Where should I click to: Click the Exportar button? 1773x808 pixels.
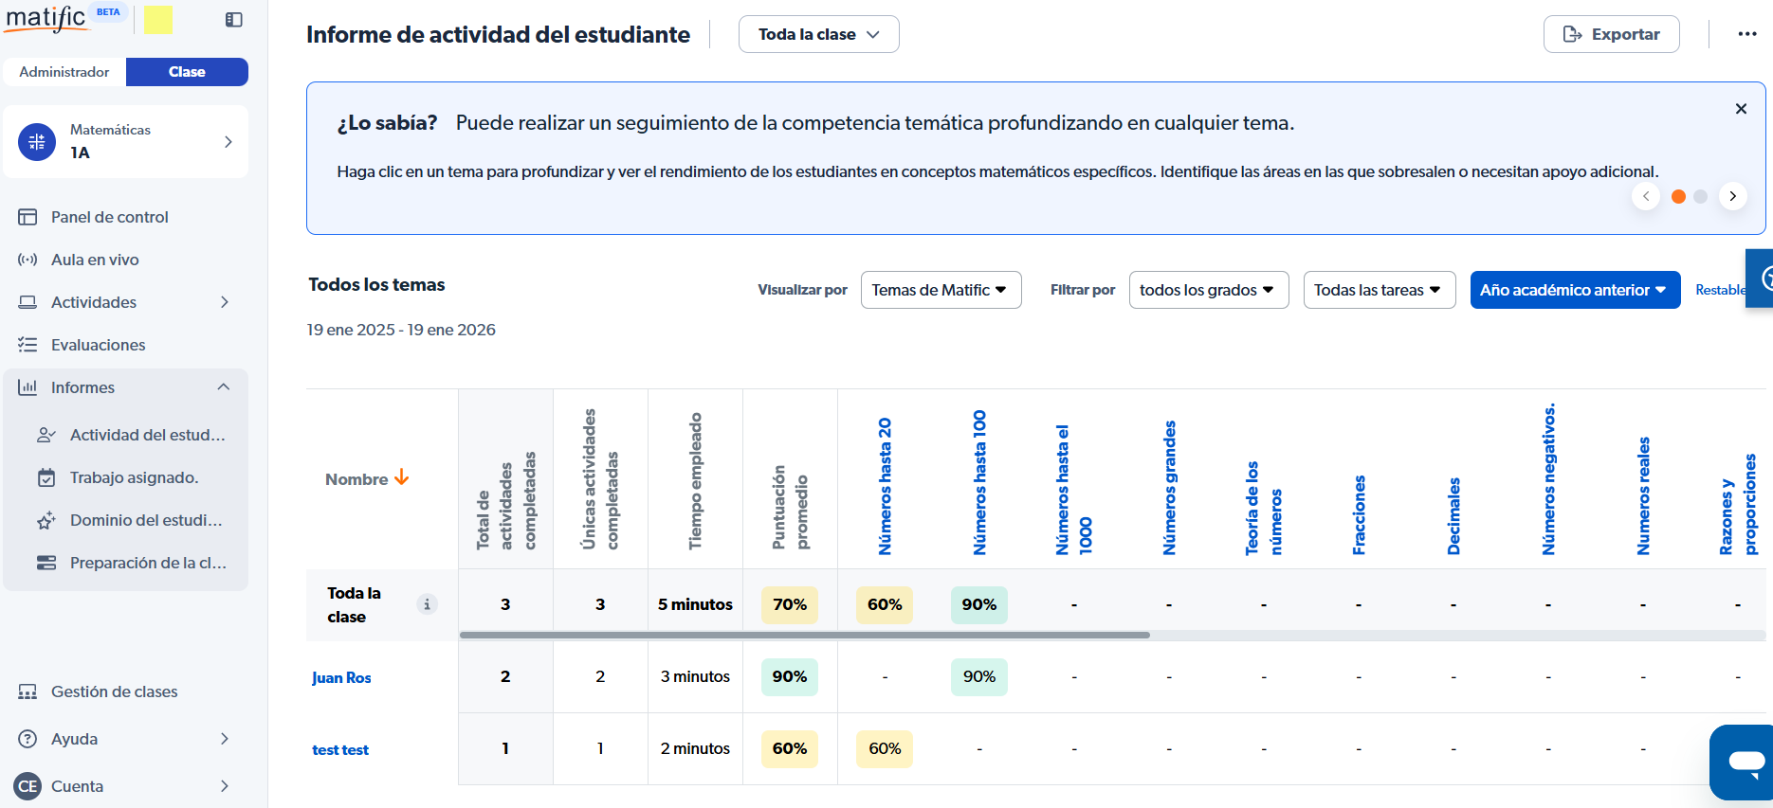(1611, 34)
